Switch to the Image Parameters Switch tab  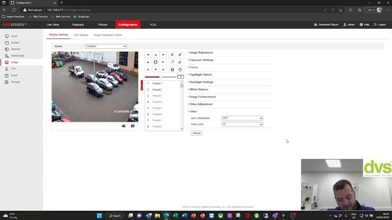point(108,35)
